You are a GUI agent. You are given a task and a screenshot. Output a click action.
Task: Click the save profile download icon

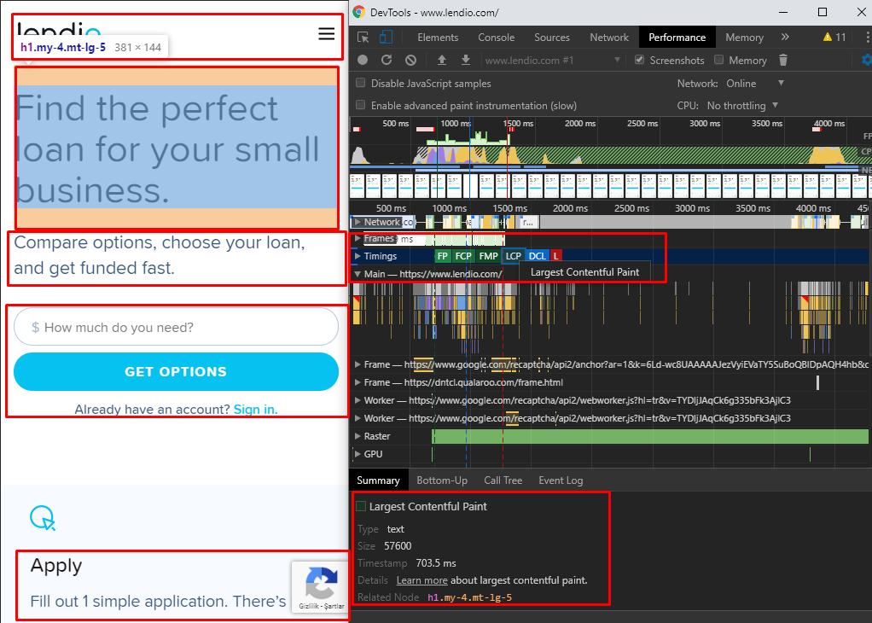(466, 61)
